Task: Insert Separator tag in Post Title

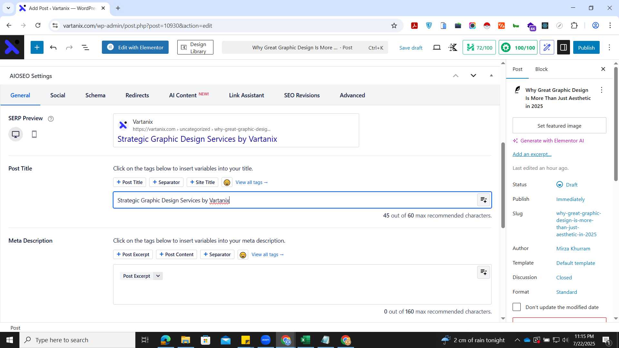Action: point(166,182)
